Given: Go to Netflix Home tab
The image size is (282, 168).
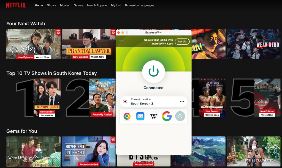Looking at the screenshot, I should click(x=39, y=5).
